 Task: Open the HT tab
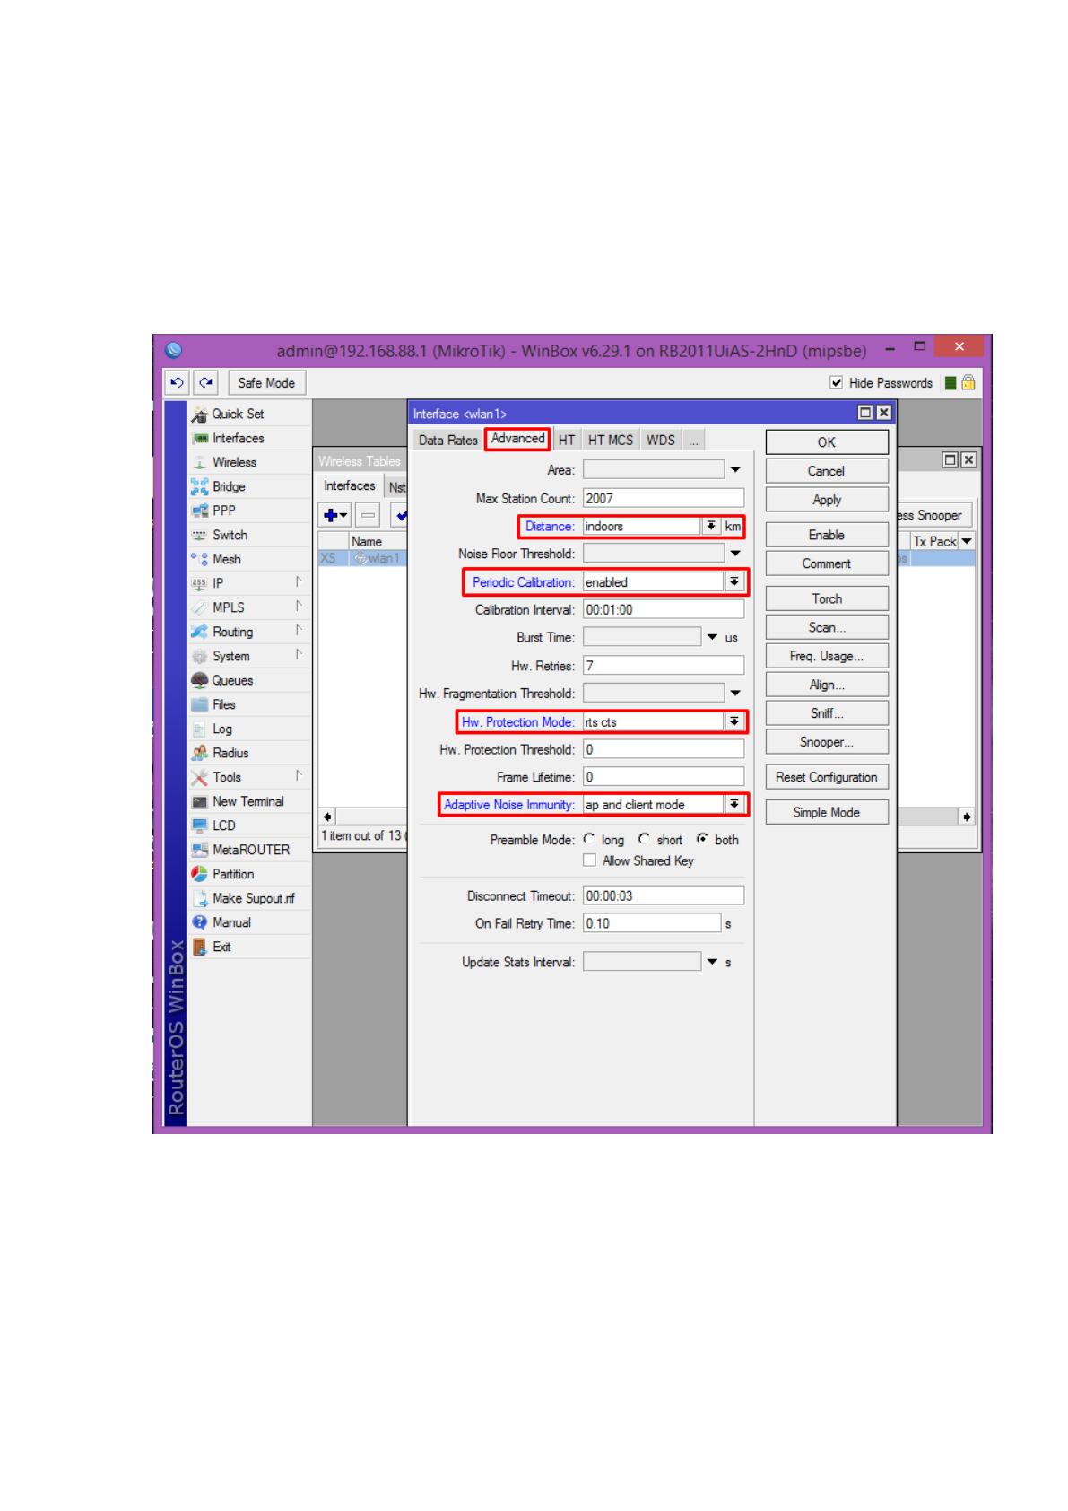click(x=567, y=441)
